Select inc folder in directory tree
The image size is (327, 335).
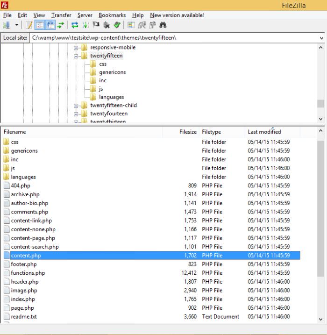[x=102, y=80]
